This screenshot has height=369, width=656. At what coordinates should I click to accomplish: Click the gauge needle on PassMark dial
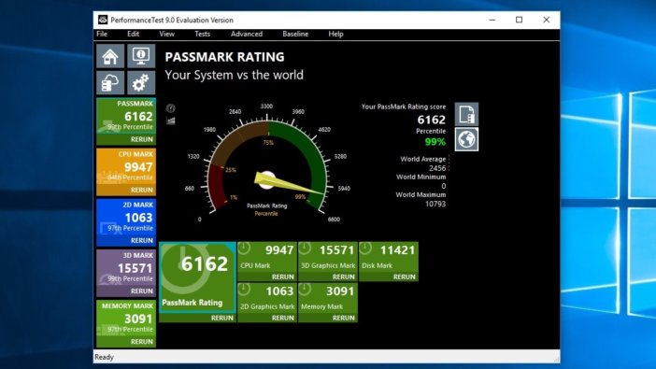pos(289,184)
